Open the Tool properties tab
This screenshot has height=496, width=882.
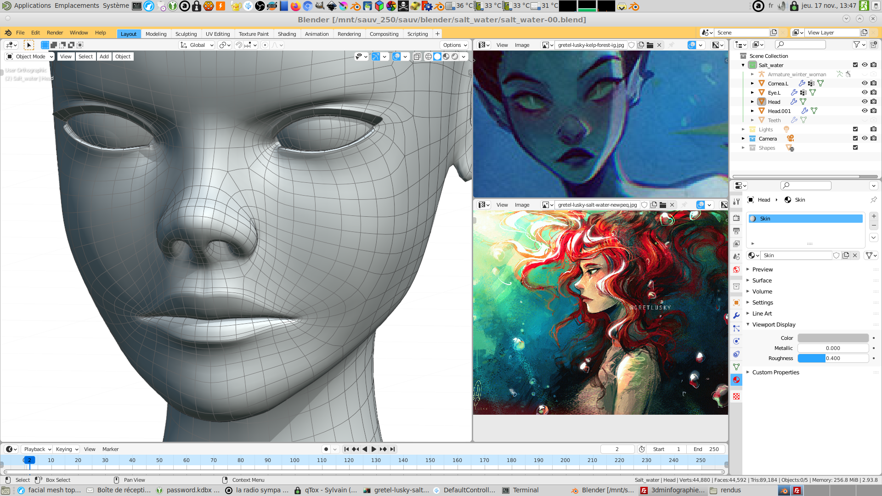[736, 202]
